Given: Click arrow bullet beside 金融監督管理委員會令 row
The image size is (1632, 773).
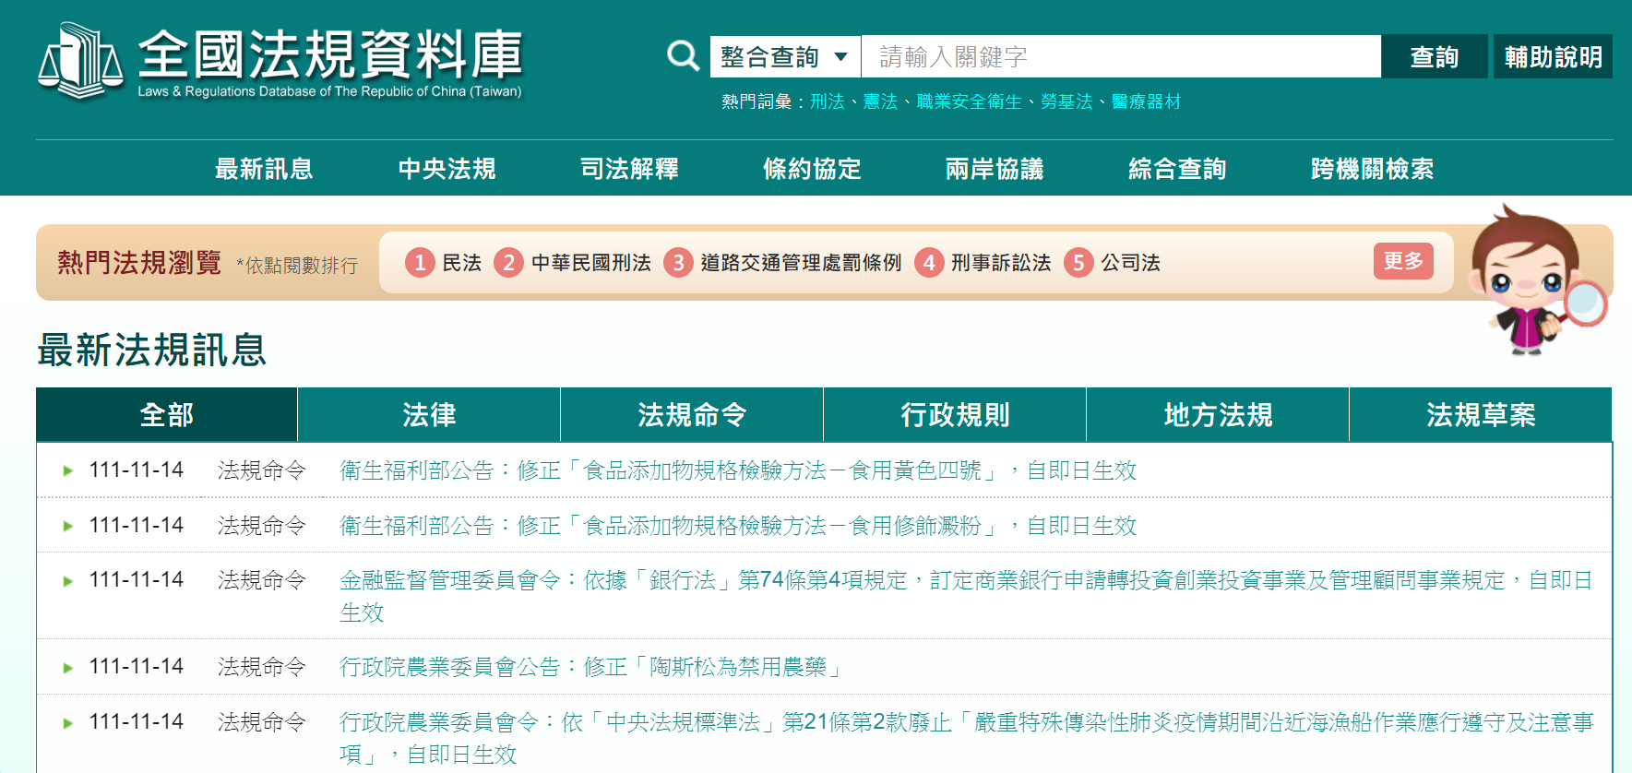Looking at the screenshot, I should 67,581.
